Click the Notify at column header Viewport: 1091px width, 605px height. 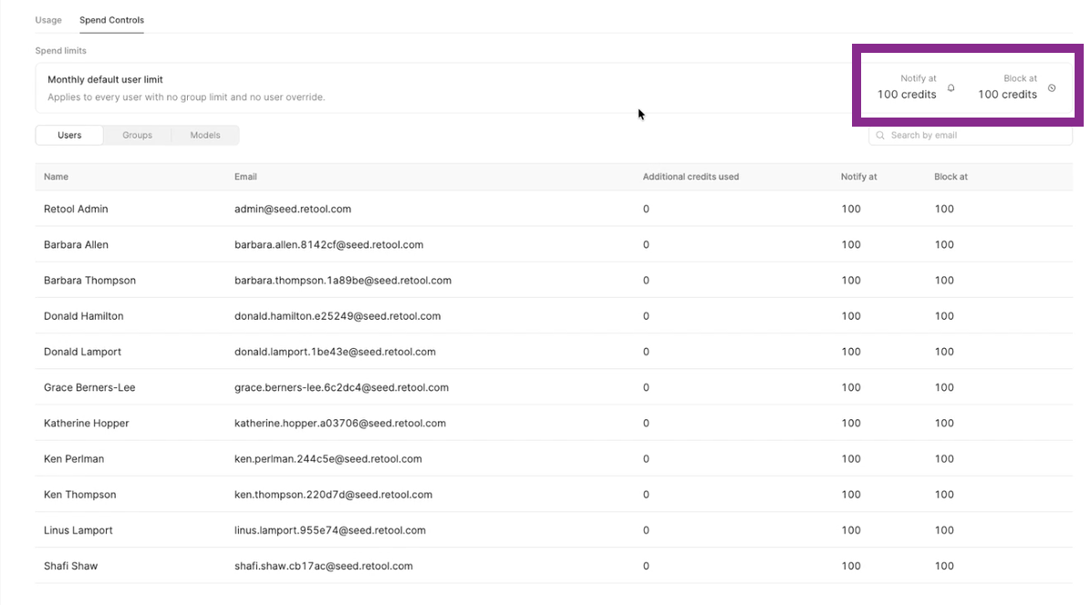[858, 177]
